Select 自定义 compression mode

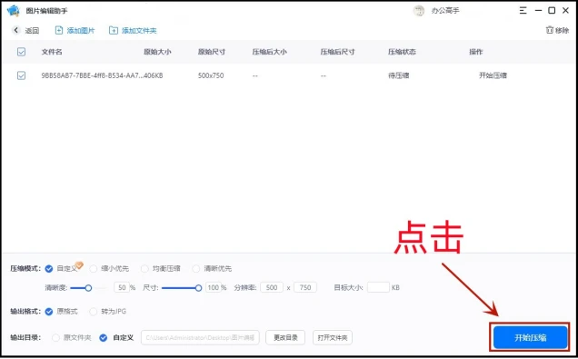pyautogui.click(x=49, y=269)
